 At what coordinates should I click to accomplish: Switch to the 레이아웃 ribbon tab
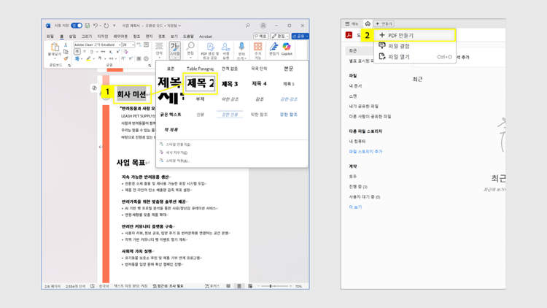(120, 36)
